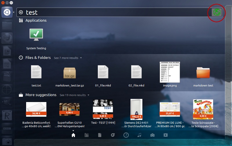
Task: Switch to the Music lens
Action: (x=139, y=135)
